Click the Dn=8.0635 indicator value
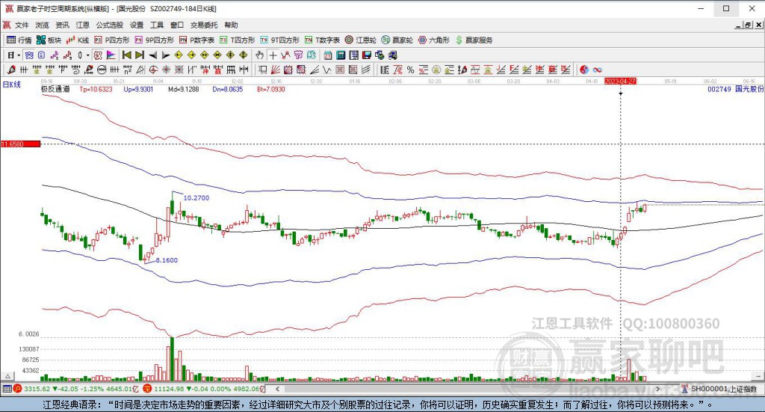The image size is (765, 412). pos(227,89)
